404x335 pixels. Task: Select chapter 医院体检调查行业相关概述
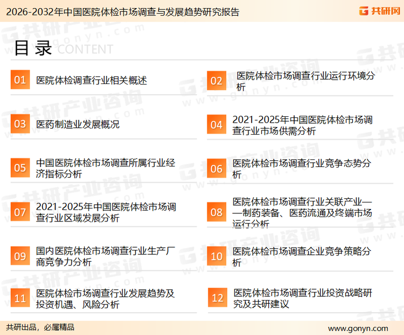pos(92,80)
